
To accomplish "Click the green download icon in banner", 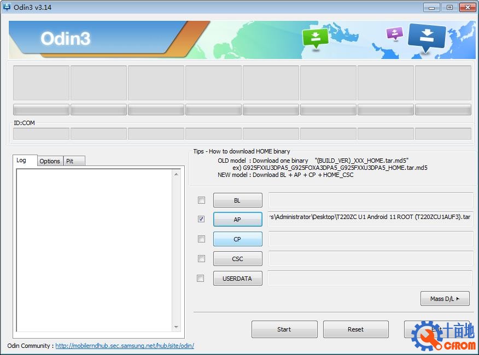I will click(x=315, y=38).
